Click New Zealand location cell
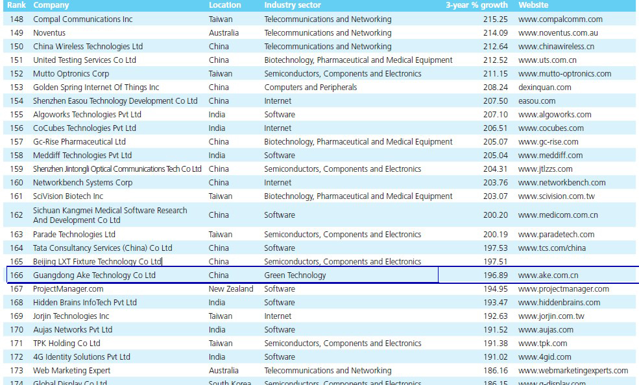The width and height of the screenshot is (639, 385). (231, 289)
